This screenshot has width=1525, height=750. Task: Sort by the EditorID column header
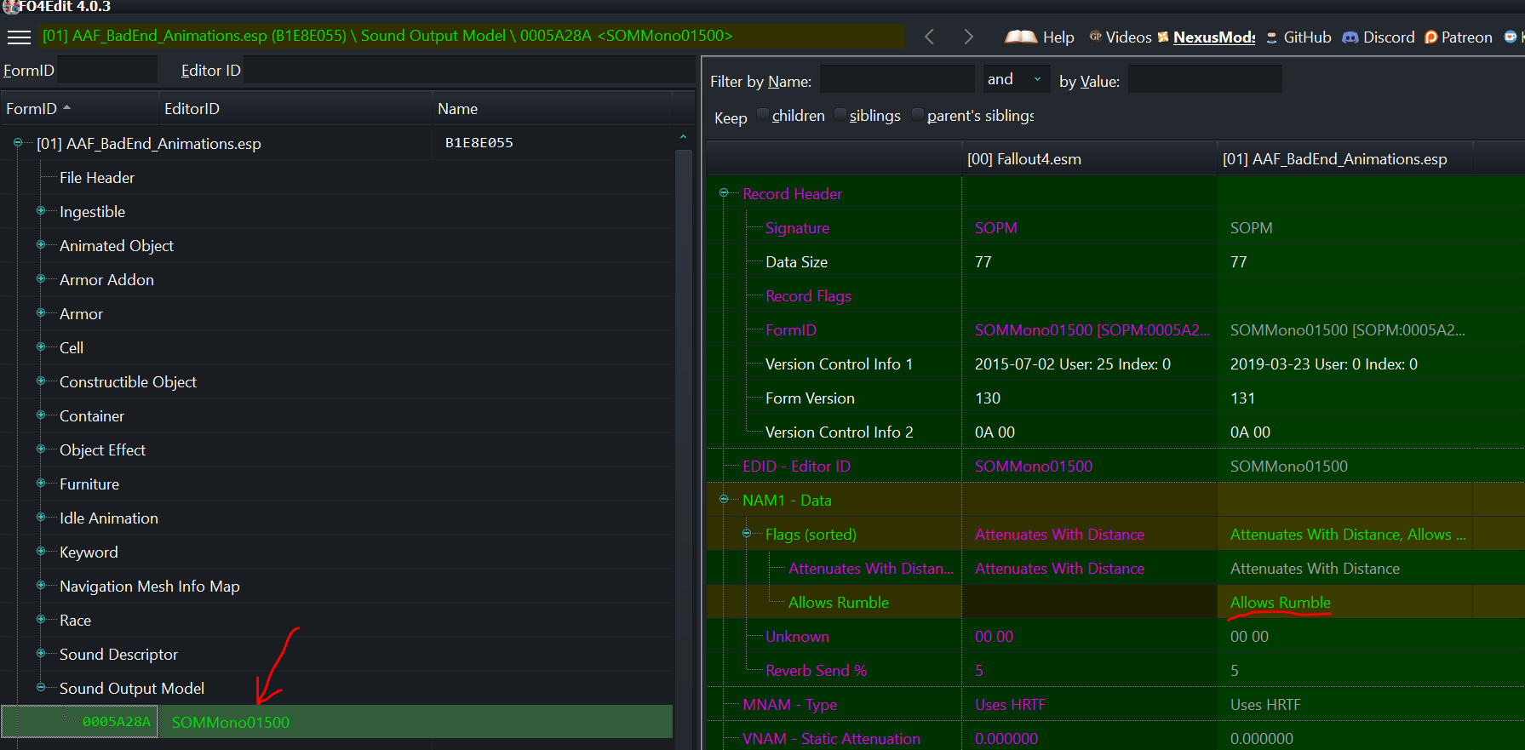tap(192, 109)
